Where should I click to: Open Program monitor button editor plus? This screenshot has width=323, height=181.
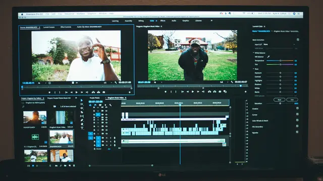(x=246, y=92)
